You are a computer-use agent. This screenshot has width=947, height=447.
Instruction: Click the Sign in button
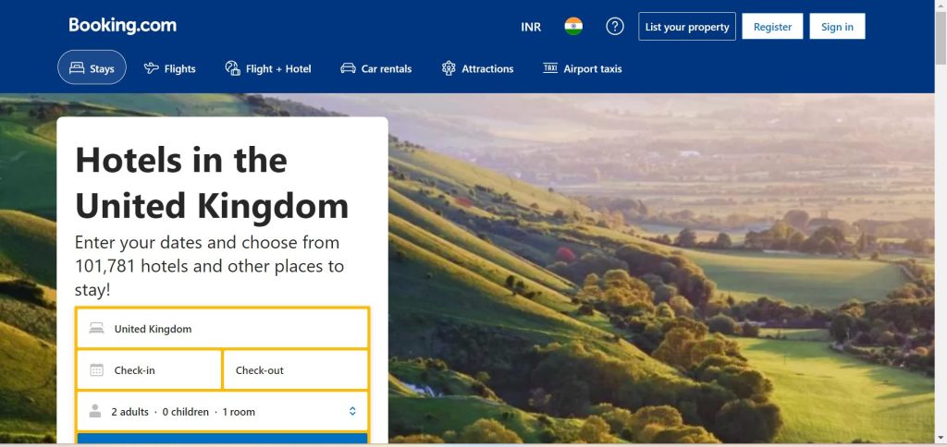click(x=837, y=27)
